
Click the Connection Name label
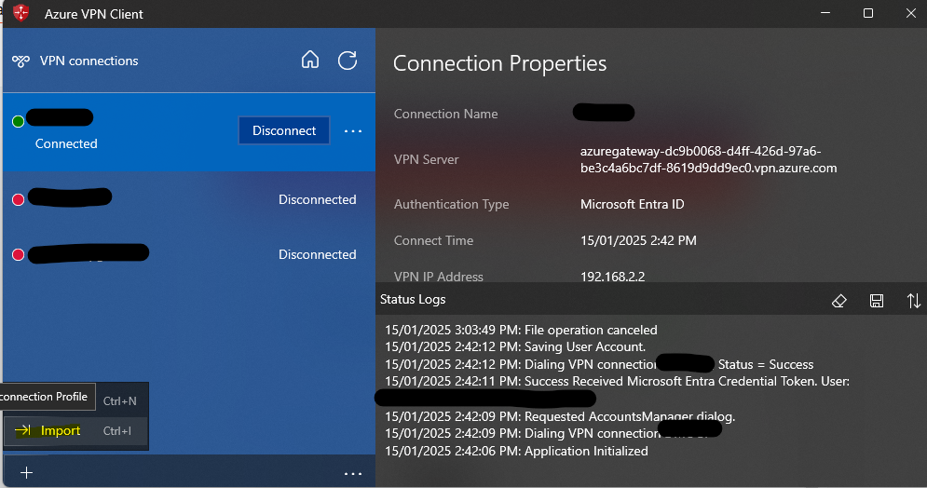point(445,114)
